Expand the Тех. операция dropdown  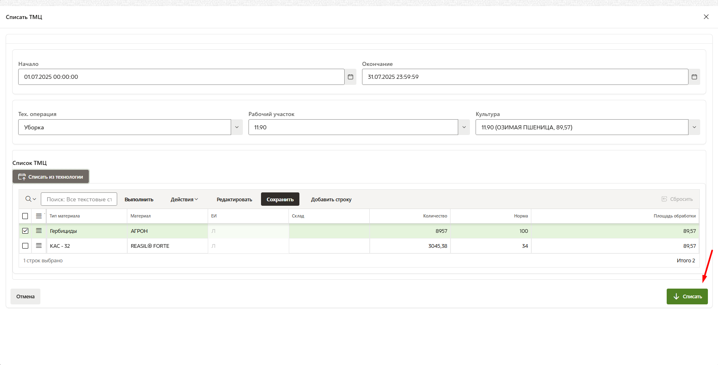(x=237, y=127)
